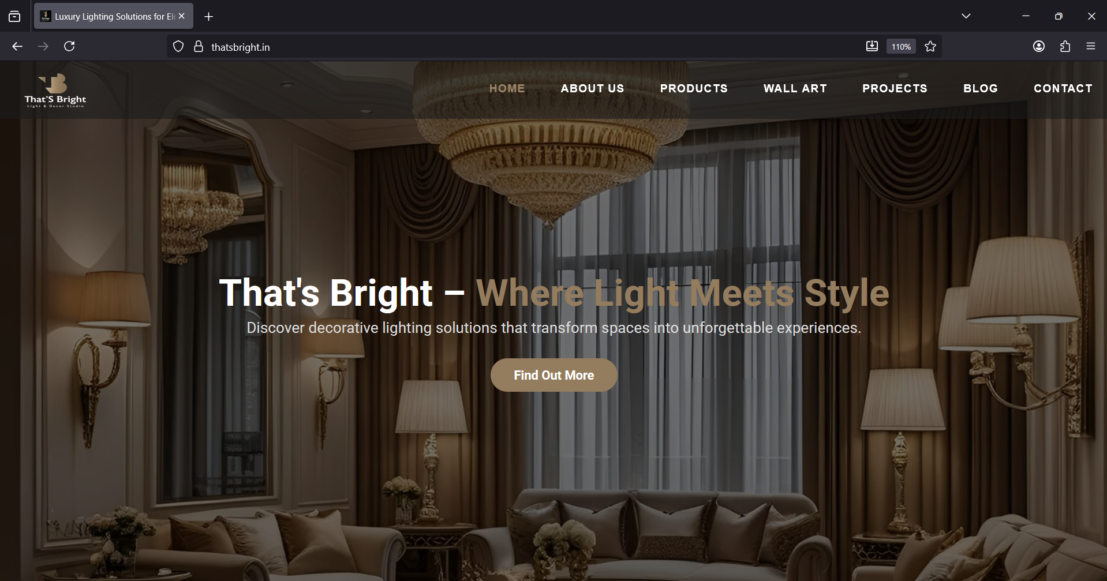1107x581 pixels.
Task: Open the Firefox hamburger application menu
Action: pyautogui.click(x=1091, y=47)
